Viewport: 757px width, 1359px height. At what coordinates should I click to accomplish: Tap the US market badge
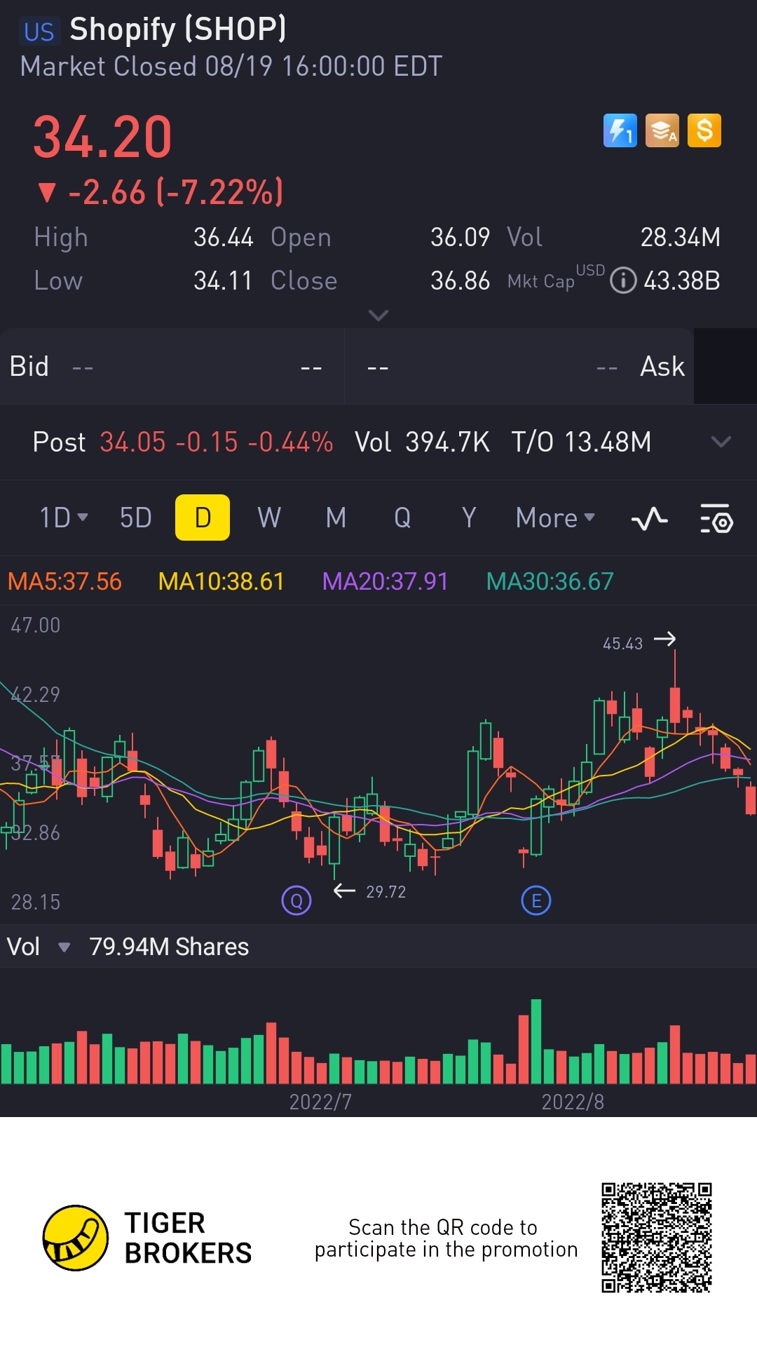[39, 32]
